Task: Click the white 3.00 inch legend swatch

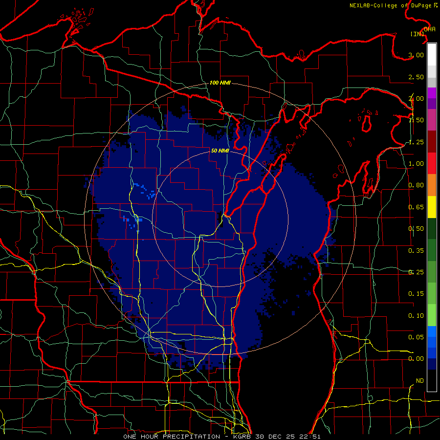Action: tap(432, 54)
